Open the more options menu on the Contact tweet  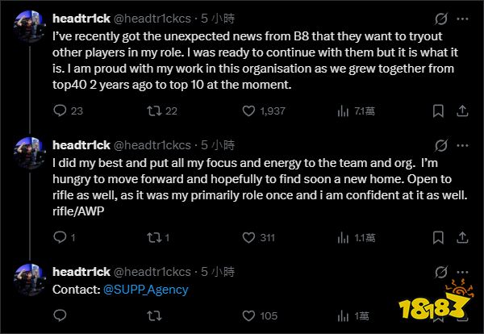pyautogui.click(x=465, y=271)
